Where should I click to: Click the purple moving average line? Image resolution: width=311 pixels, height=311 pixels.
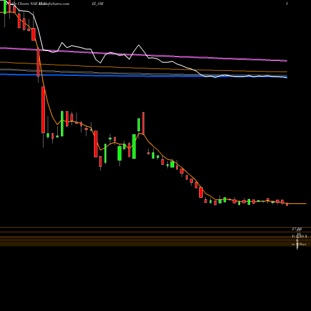144,55
